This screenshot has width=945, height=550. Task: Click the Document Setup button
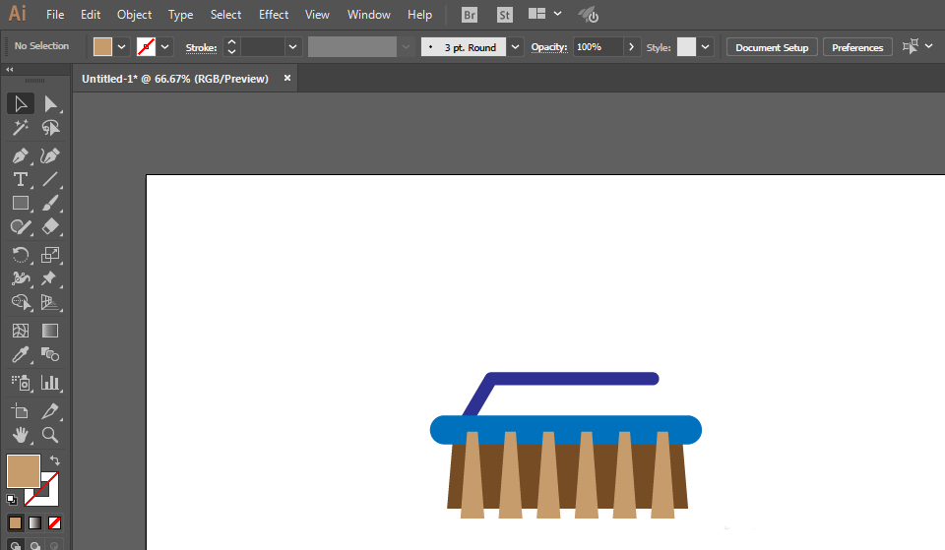click(772, 47)
